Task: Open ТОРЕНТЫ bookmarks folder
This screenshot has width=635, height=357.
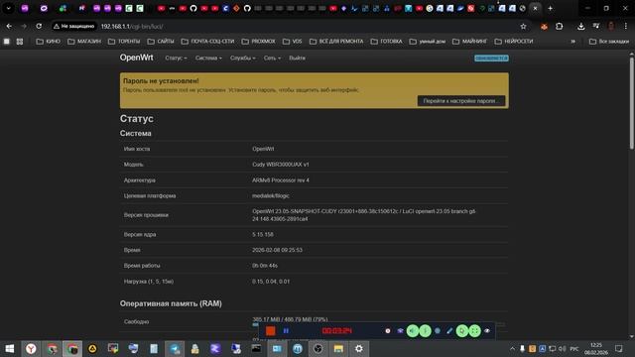Action: pos(124,42)
